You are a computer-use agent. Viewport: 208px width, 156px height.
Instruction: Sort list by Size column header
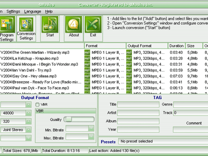click(194, 46)
